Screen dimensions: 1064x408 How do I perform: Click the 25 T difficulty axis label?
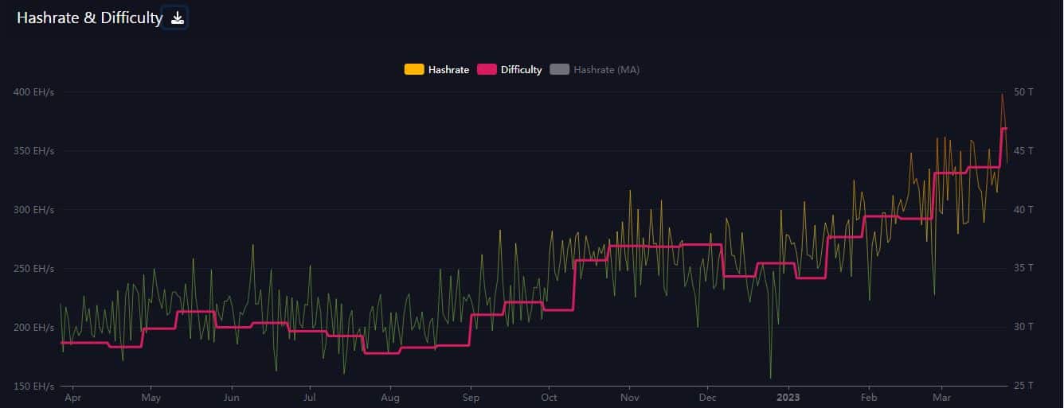(x=1023, y=387)
